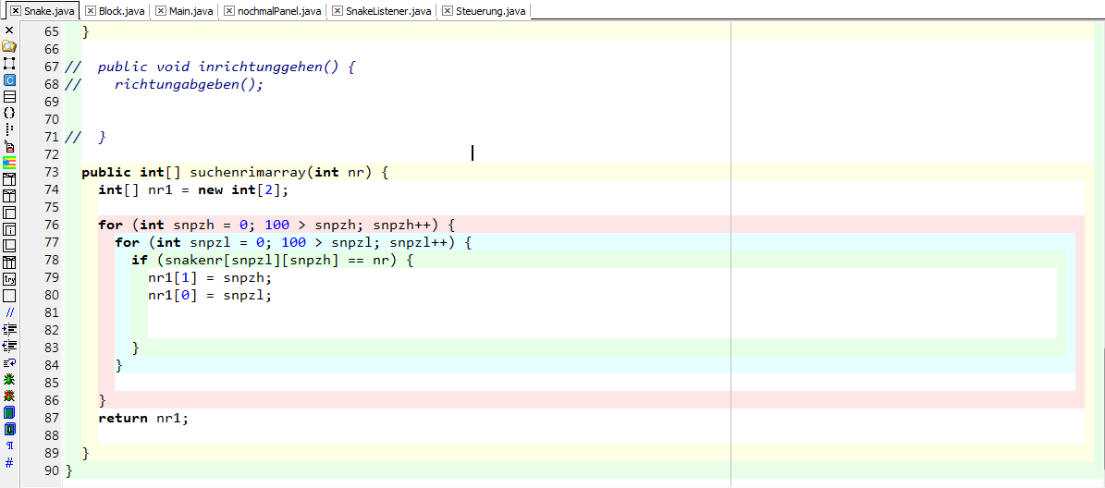Click the open folder icon in sidebar

pyautogui.click(x=9, y=47)
